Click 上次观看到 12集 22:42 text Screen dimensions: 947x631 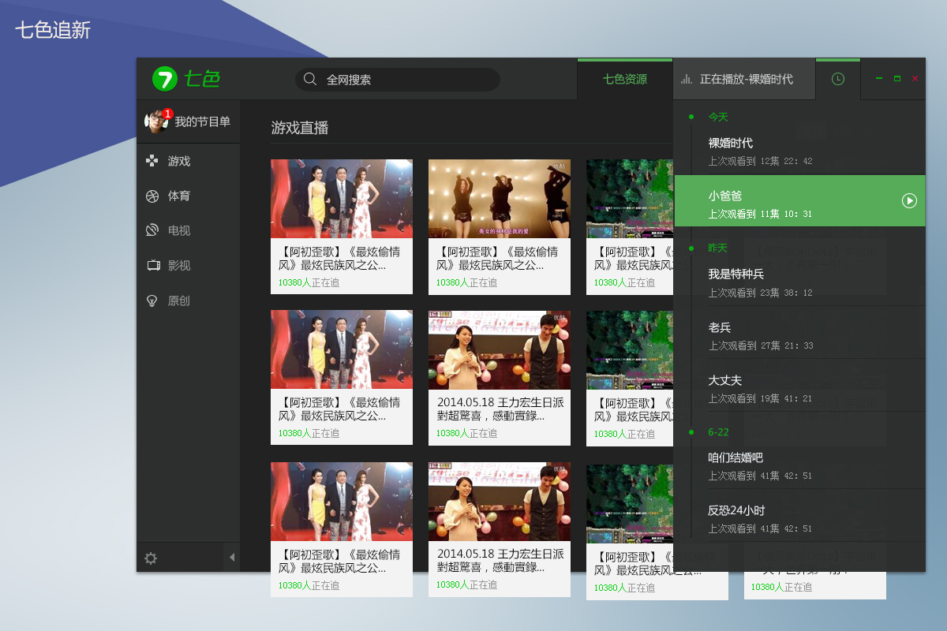point(760,161)
